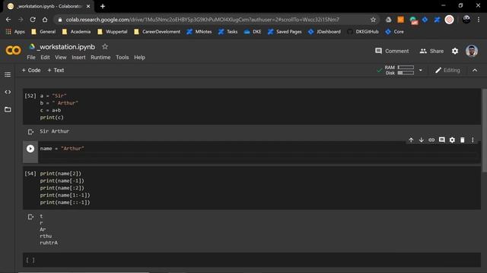Copy link to the selected cell

(431, 140)
